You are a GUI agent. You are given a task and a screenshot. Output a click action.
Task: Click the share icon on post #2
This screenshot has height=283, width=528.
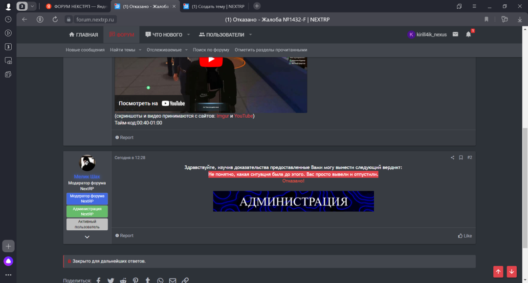(452, 158)
